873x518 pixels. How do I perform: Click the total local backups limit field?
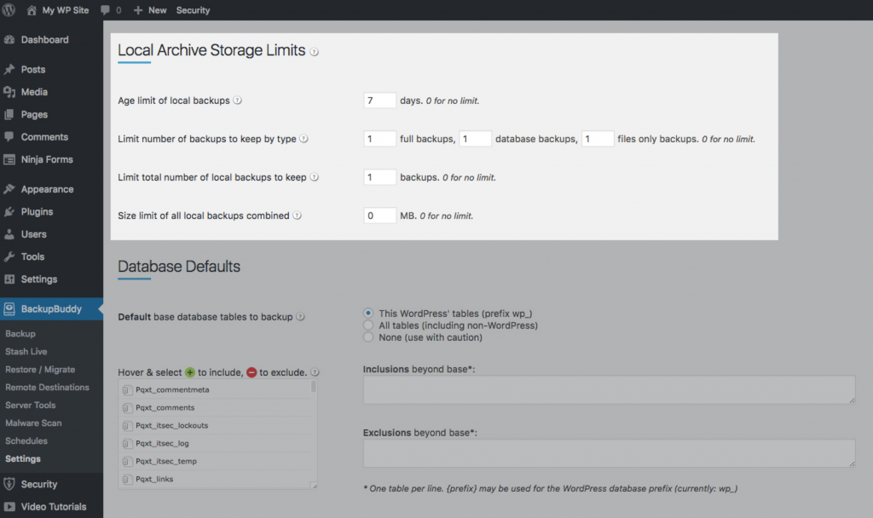(379, 177)
